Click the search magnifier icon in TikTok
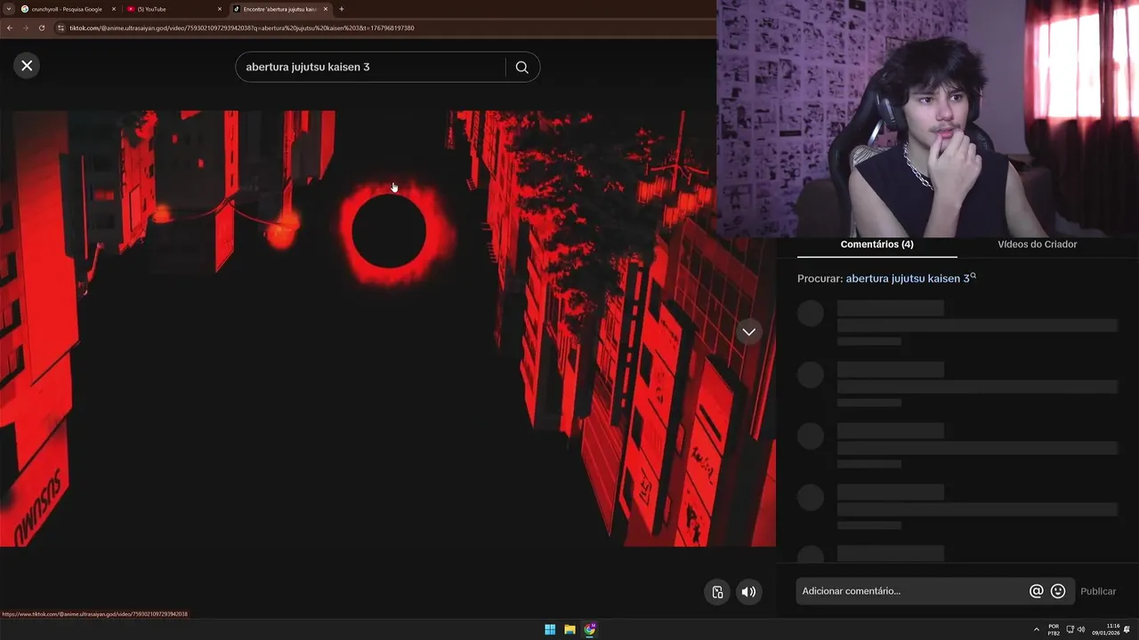 (x=522, y=67)
